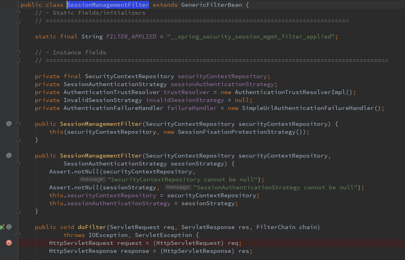Click the doFilter method name

[x=92, y=227]
